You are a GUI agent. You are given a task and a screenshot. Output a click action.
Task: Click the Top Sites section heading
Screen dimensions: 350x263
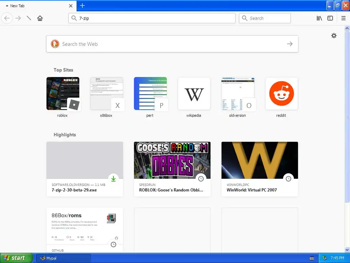tap(63, 70)
